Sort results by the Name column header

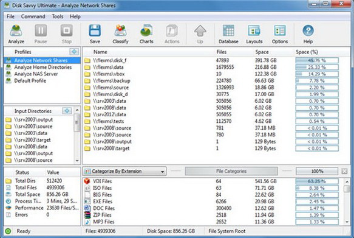[100, 52]
